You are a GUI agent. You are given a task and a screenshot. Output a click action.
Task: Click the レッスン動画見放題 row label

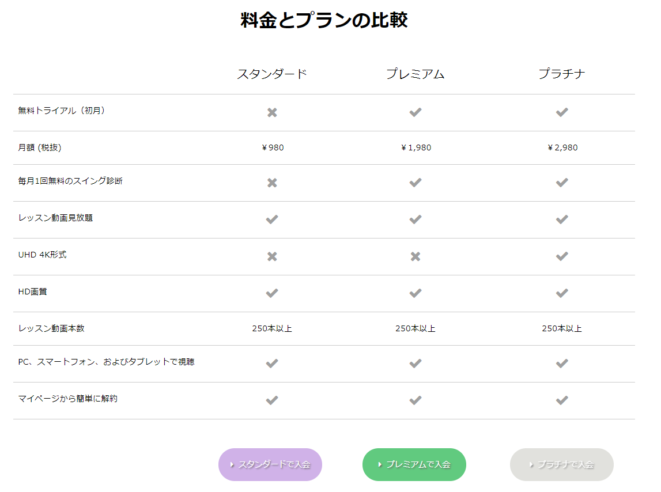(55, 218)
